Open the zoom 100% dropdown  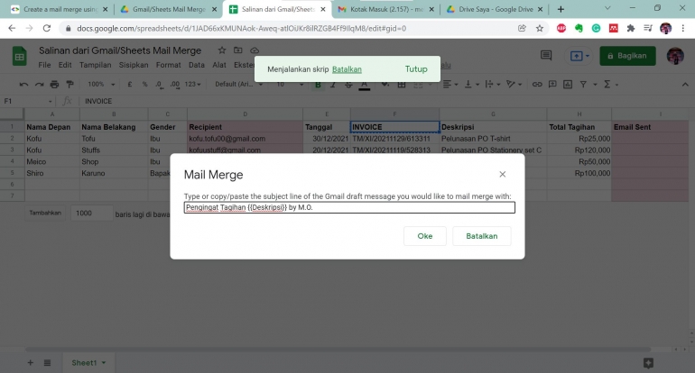tap(101, 84)
